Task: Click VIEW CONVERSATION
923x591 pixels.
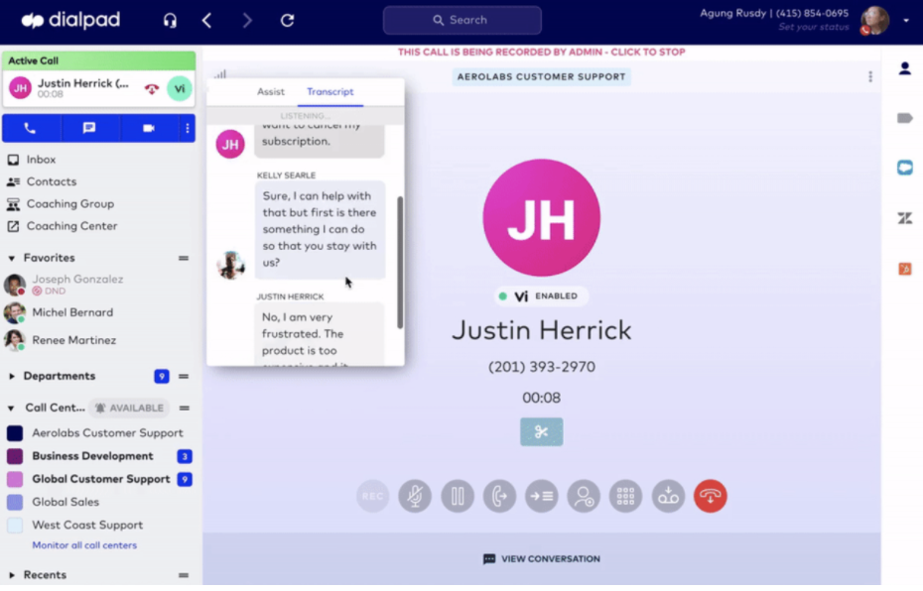Action: click(x=542, y=559)
